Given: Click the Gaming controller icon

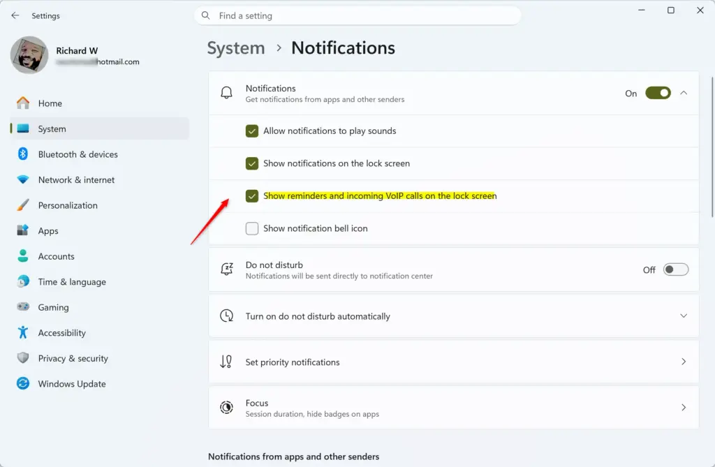Looking at the screenshot, I should pos(23,307).
